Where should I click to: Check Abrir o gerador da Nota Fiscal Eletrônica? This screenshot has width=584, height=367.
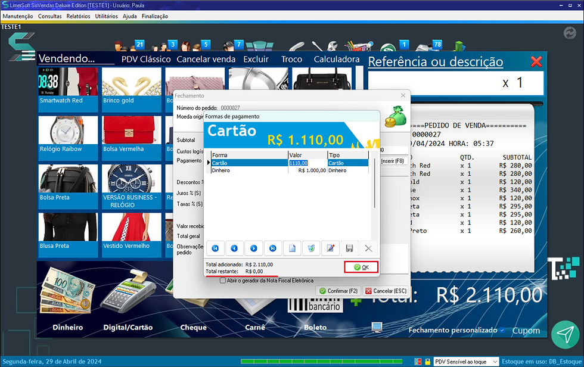point(223,280)
